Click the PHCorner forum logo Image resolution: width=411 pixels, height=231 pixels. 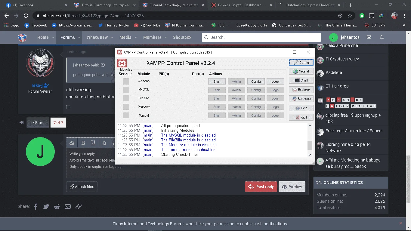tap(23, 38)
